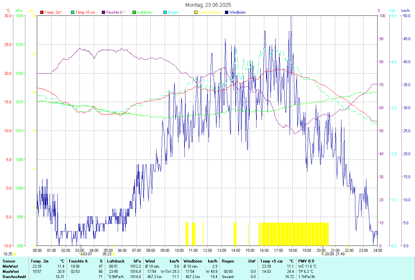Click the PMV 0:9 header cell
Viewport: 415px width, 280px height.
307,261
